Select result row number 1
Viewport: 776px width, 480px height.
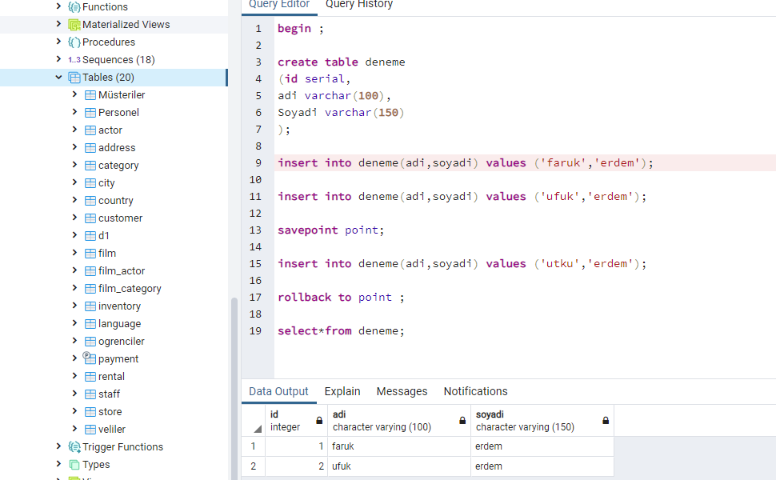[254, 446]
